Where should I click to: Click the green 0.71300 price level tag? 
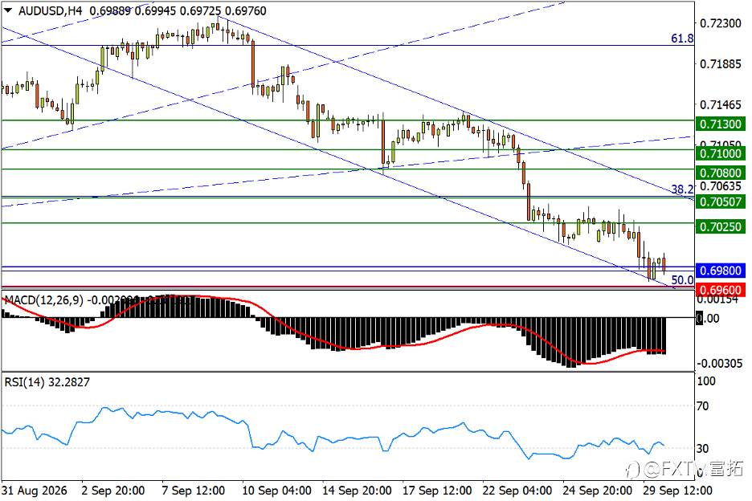pyautogui.click(x=721, y=124)
